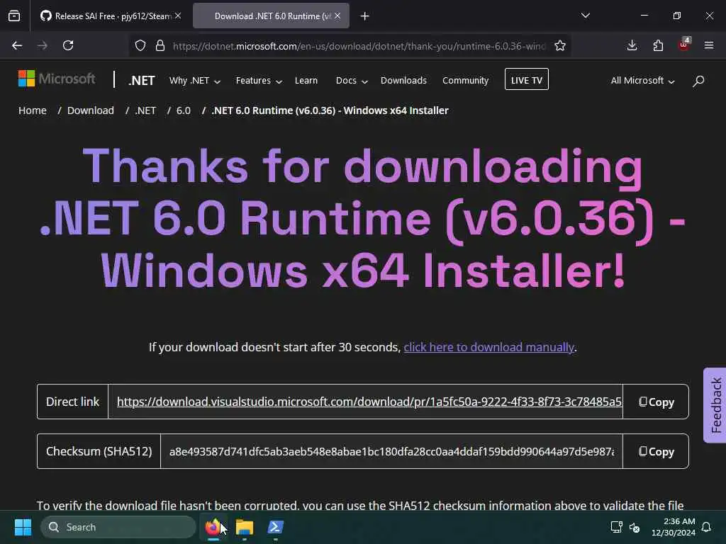The image size is (726, 544).
Task: Click the .NET brand link
Action: coord(142,81)
